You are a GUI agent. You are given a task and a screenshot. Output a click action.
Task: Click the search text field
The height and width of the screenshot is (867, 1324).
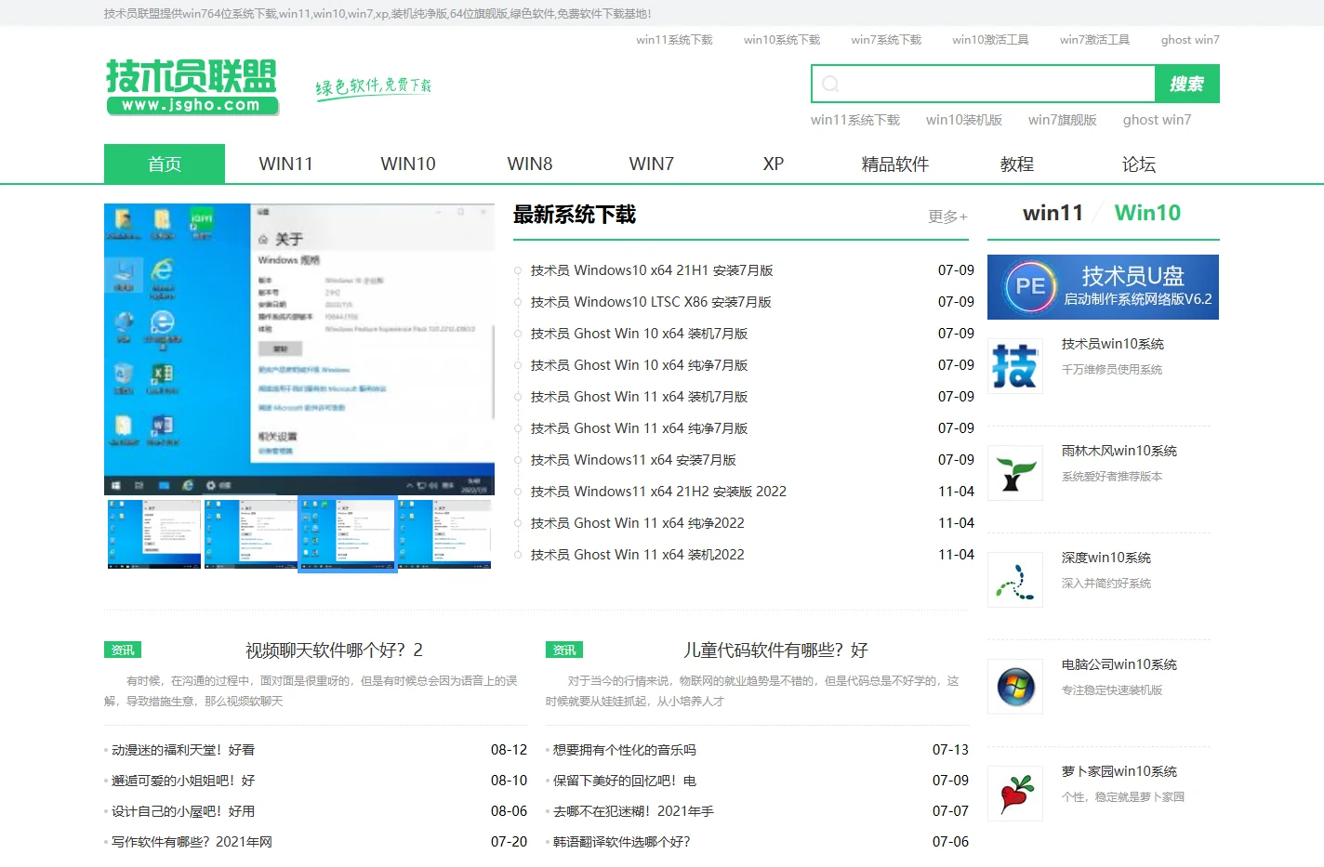tap(984, 84)
